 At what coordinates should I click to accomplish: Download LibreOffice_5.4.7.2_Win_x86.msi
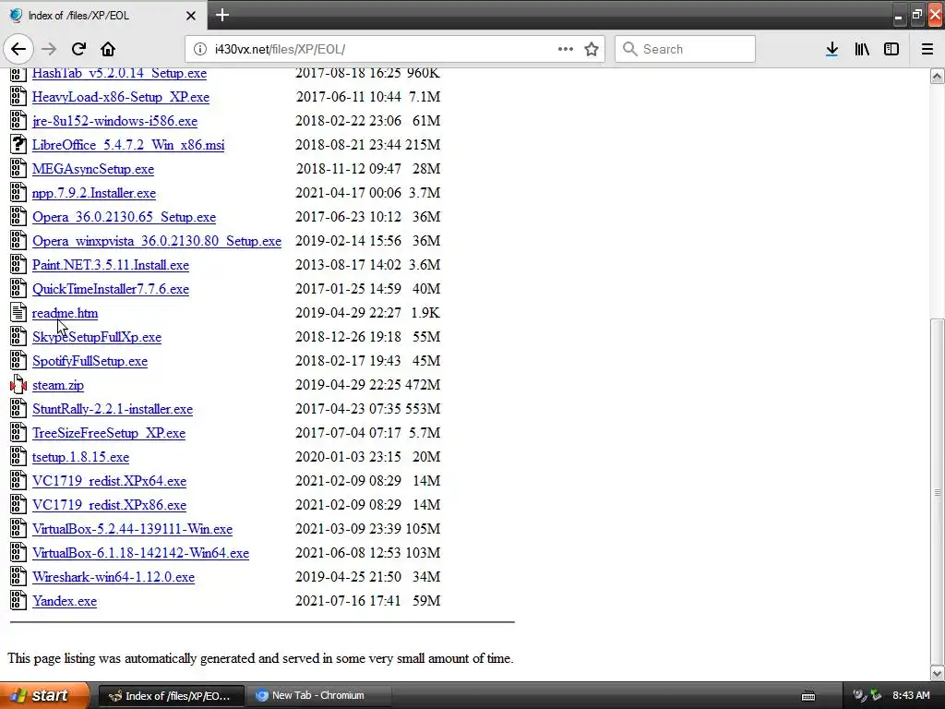(x=128, y=145)
